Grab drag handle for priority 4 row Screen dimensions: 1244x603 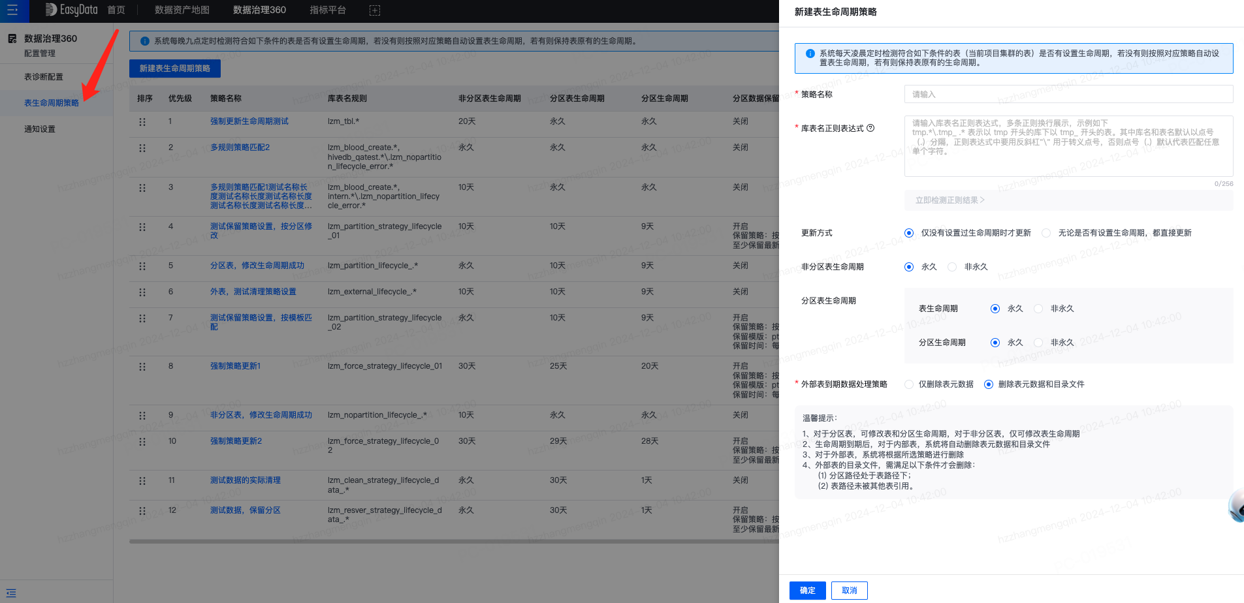[142, 227]
